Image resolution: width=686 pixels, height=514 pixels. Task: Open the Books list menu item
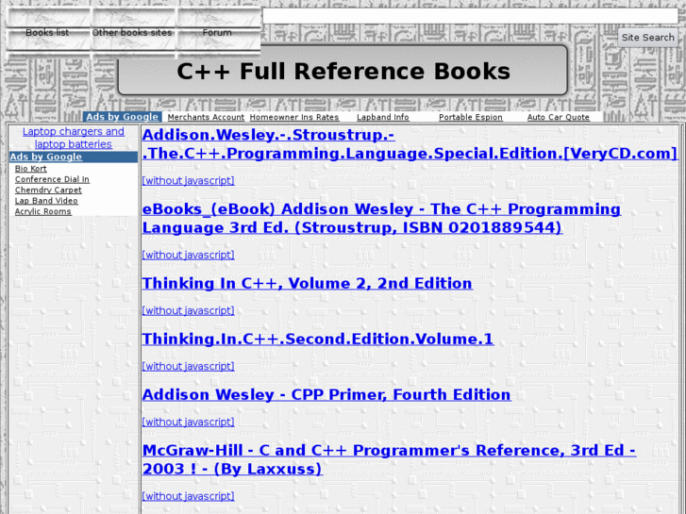click(x=47, y=33)
